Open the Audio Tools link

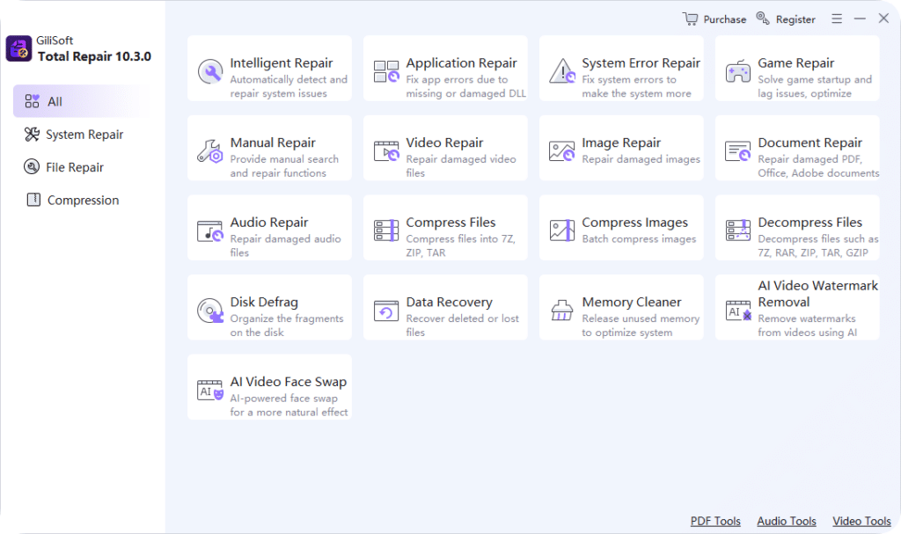pyautogui.click(x=786, y=521)
